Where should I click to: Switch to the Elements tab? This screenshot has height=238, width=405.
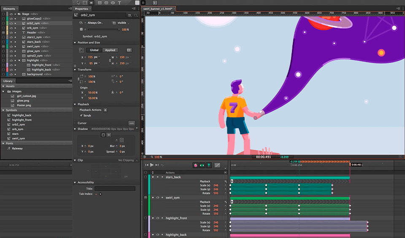pos(9,9)
